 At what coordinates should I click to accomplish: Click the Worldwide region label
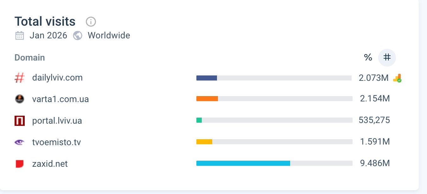(109, 36)
